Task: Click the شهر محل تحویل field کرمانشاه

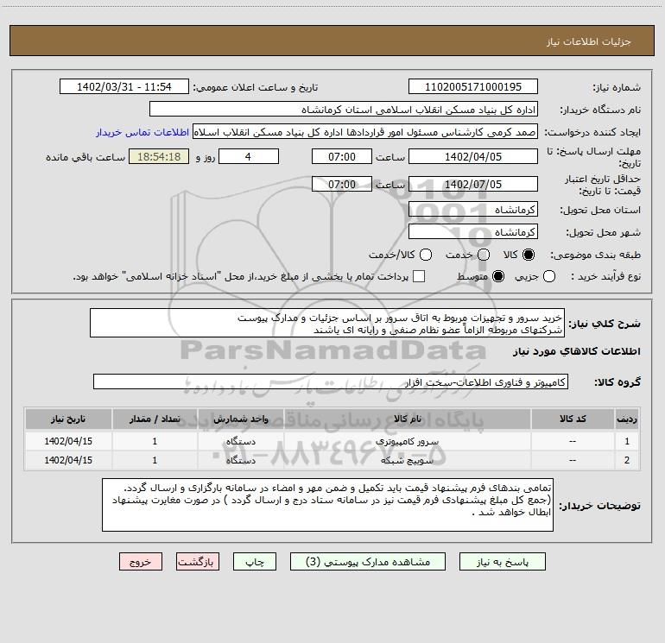Action: pos(473,232)
